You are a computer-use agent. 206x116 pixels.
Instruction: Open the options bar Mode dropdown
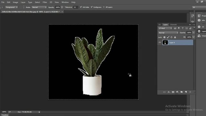[x=39, y=7]
